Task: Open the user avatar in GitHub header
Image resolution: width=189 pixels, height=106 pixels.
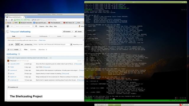Action: [x=79, y=26]
